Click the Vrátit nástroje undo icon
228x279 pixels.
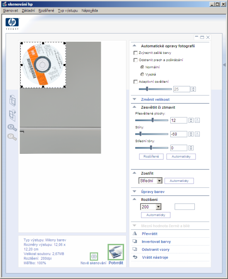click(x=135, y=257)
